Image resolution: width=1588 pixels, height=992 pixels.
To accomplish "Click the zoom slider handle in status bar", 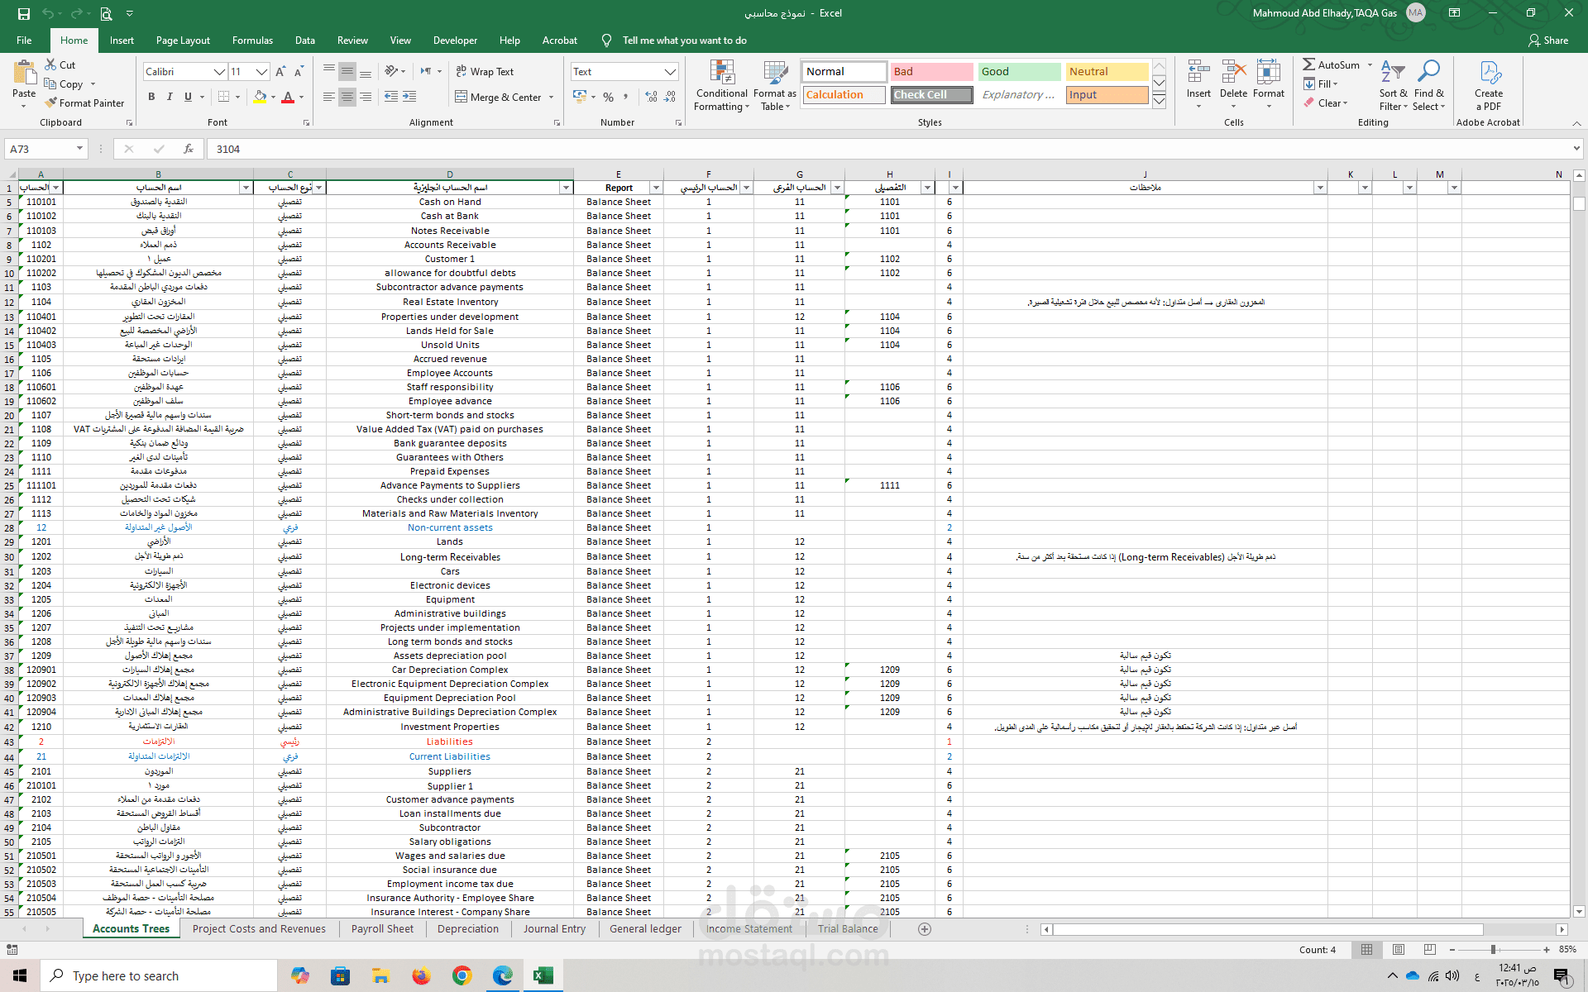I will (x=1493, y=950).
